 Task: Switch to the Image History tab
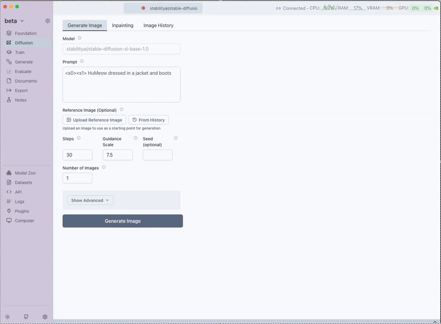click(158, 25)
